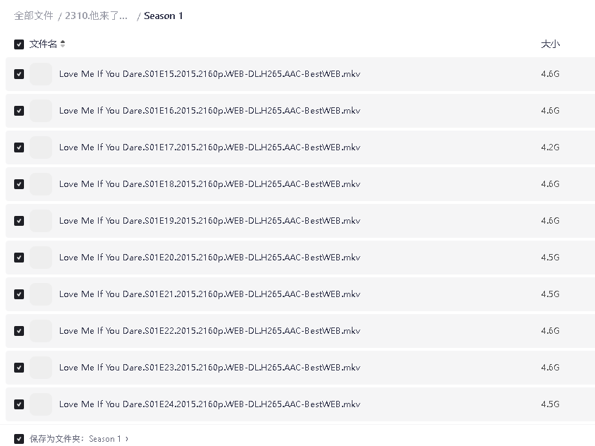Open the S01E23 mkv file name
This screenshot has width=595, height=446.
coord(209,368)
